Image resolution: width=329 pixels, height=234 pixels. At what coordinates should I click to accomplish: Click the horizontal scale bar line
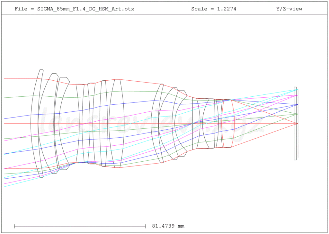(x=80, y=226)
